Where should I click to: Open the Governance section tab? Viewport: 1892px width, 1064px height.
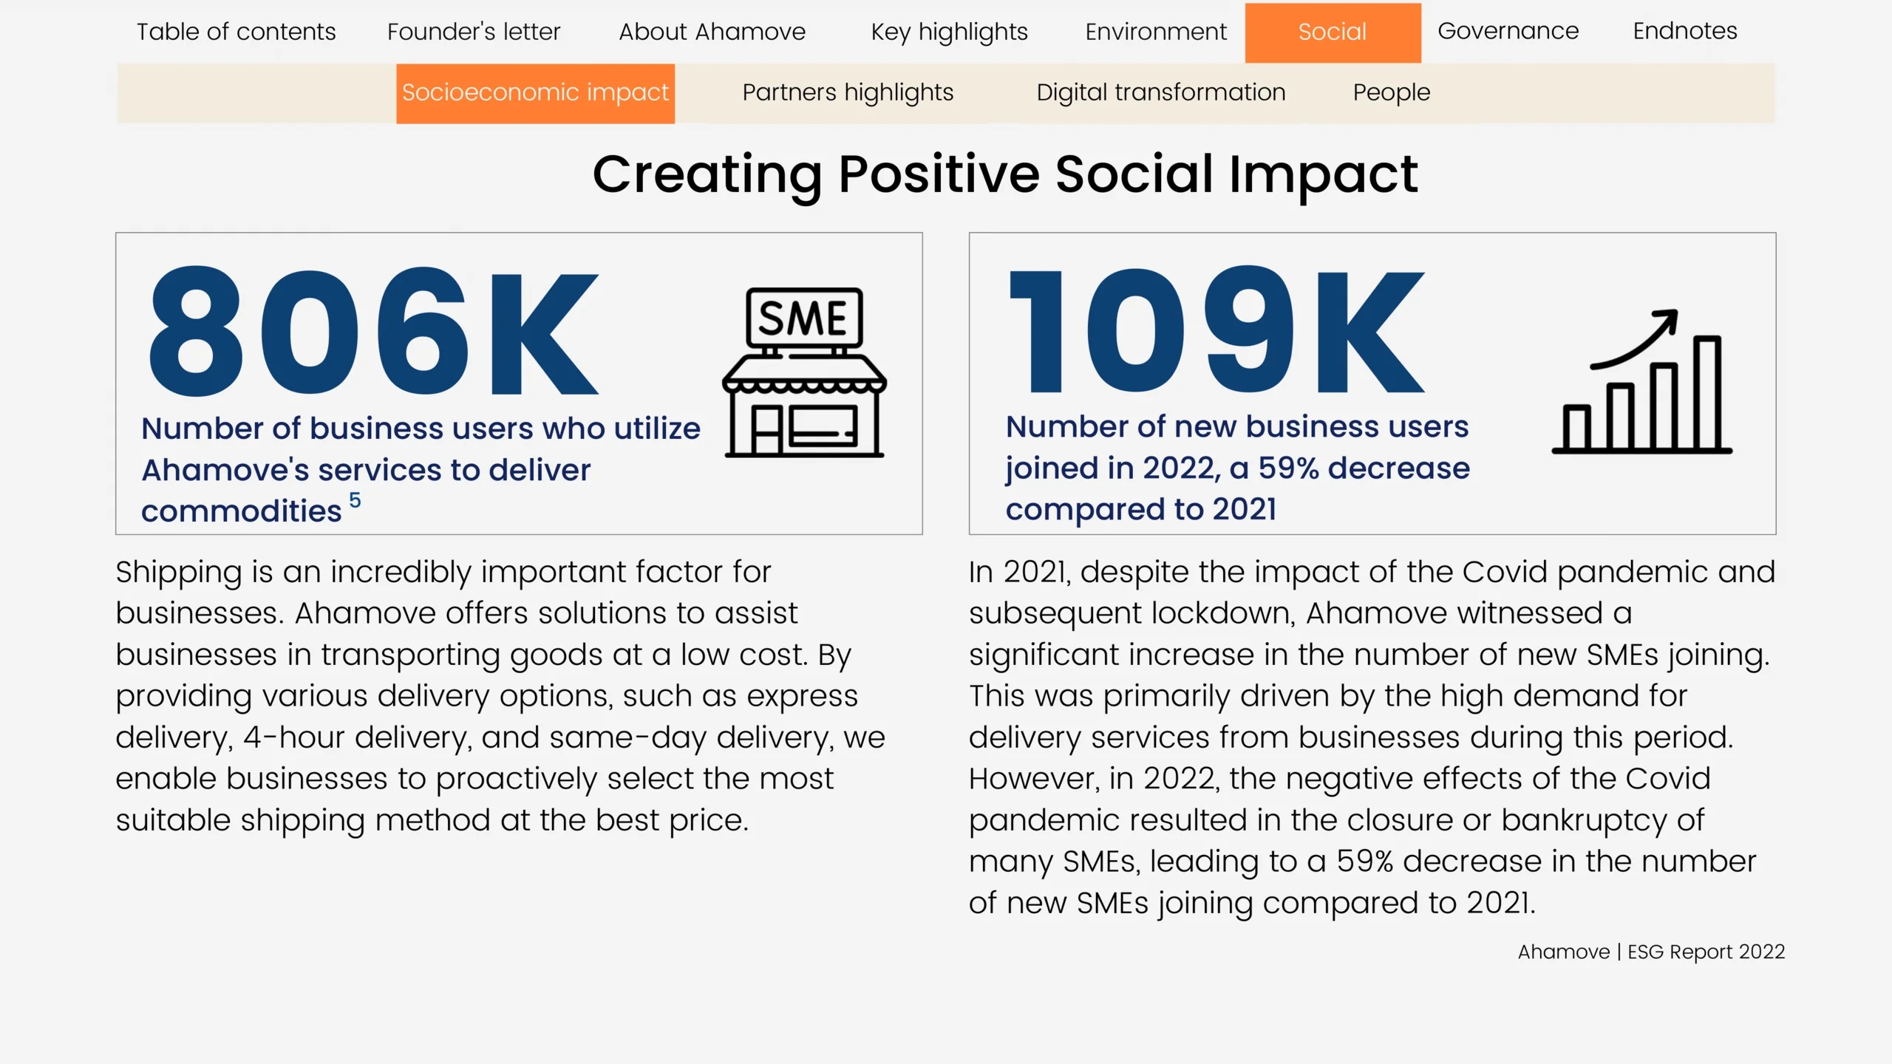pyautogui.click(x=1508, y=31)
